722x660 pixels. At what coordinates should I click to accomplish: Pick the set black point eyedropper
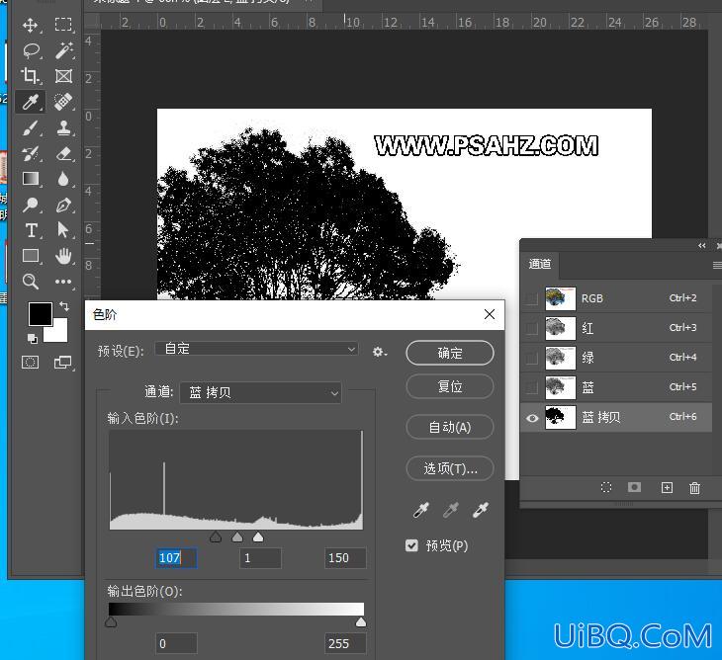tap(421, 510)
